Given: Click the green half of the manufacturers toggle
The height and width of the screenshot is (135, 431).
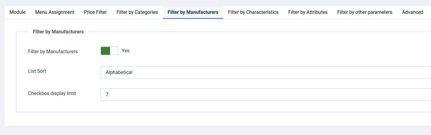Looking at the screenshot, I should [105, 51].
